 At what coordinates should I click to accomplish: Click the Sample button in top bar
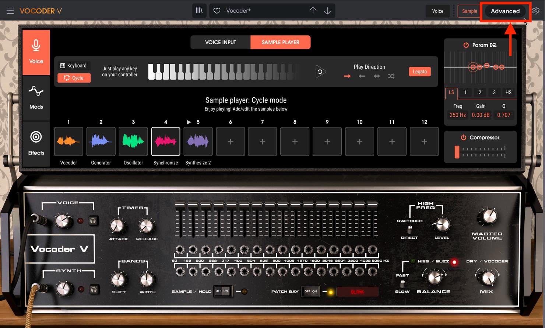pos(470,11)
